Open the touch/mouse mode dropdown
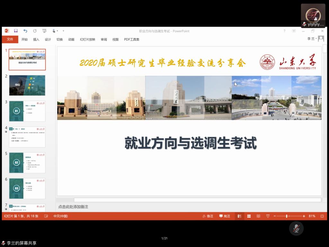Viewport: 329px width, 247px height. (55, 31)
